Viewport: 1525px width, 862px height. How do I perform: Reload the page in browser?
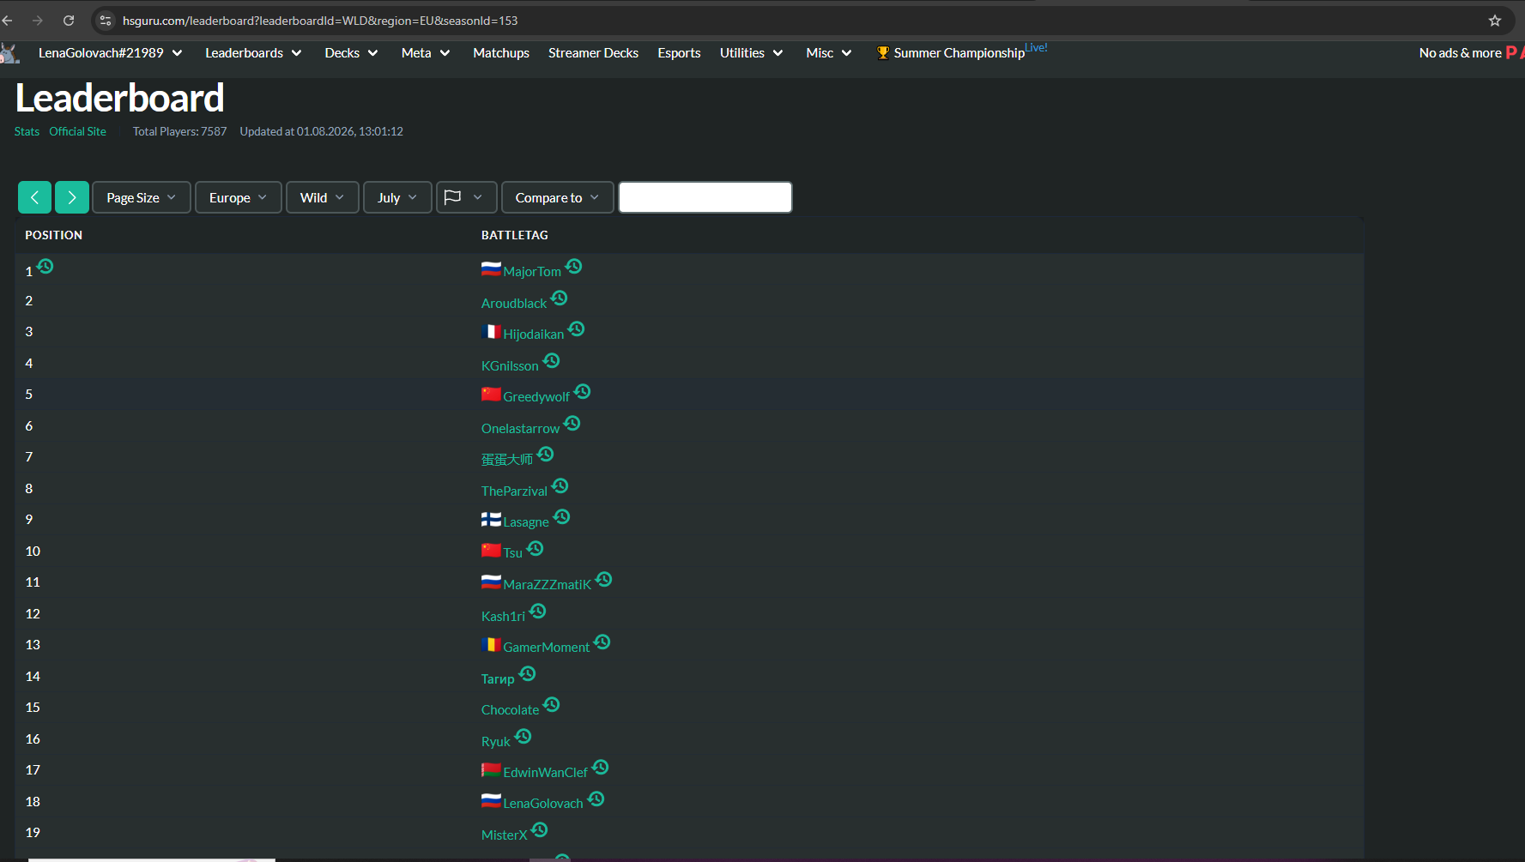click(x=69, y=21)
